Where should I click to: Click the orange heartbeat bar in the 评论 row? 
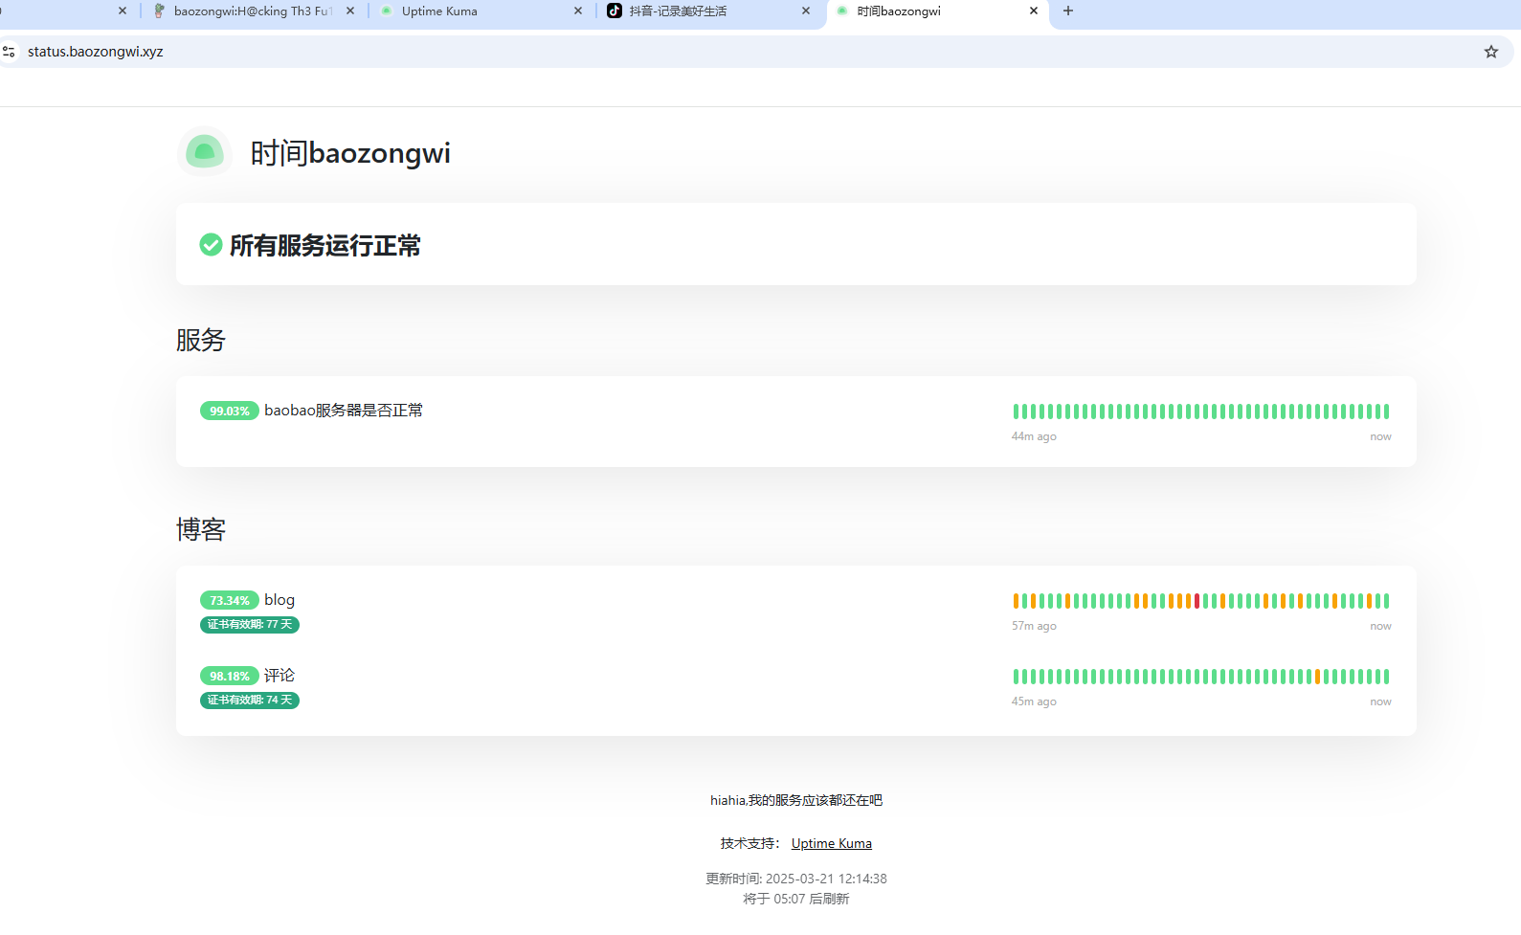pos(1317,677)
